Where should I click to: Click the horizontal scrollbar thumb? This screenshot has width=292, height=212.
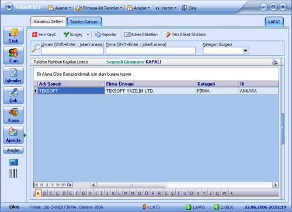(131, 185)
